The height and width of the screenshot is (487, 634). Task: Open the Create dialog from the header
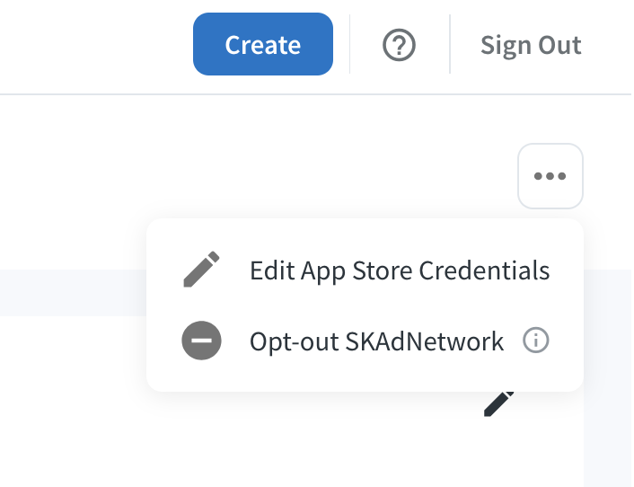click(x=263, y=44)
